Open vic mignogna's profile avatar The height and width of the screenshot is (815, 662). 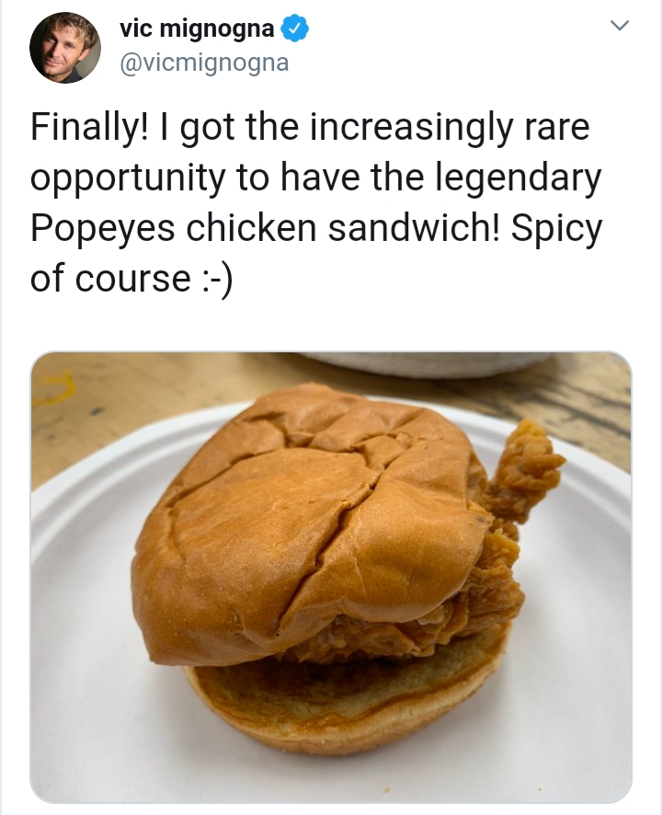[65, 48]
